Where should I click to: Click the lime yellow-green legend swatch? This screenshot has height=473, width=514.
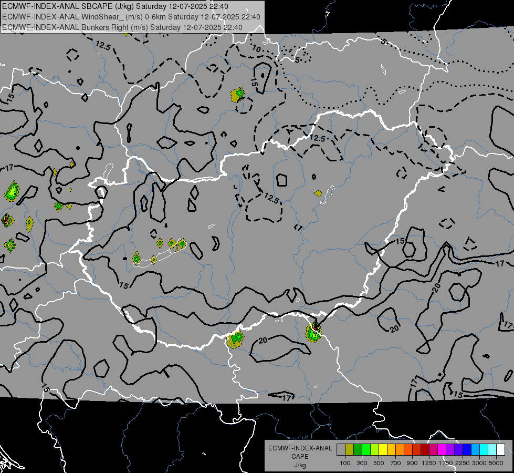375,450
